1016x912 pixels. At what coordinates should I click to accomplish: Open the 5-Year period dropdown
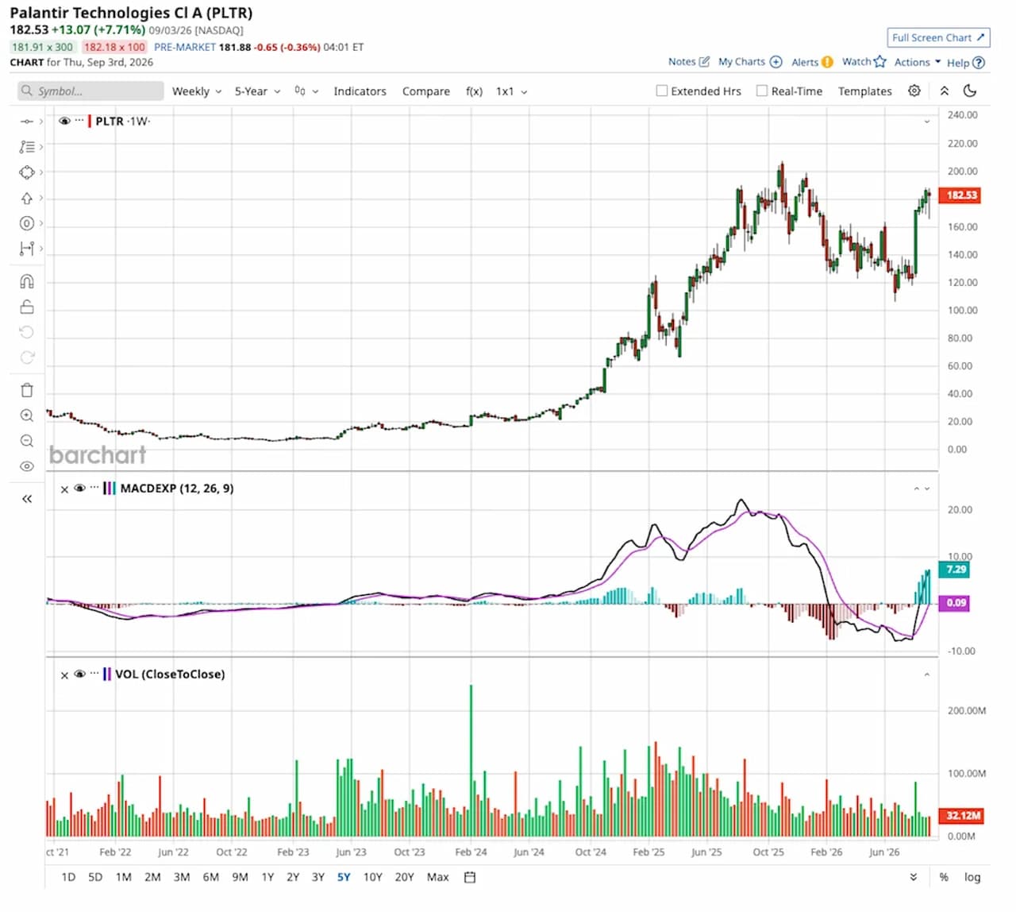coord(258,91)
